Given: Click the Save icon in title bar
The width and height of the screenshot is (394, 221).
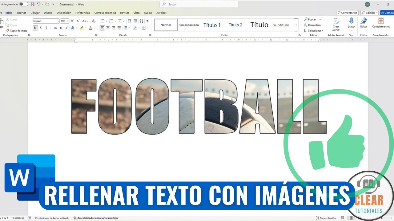Looking at the screenshot, I should click(32, 4).
